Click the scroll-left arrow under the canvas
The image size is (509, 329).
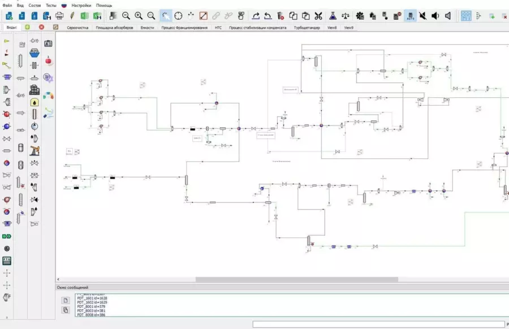click(x=58, y=279)
